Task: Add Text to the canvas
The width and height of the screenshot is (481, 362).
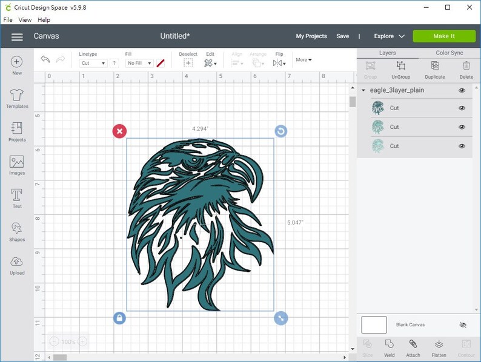Action: tap(17, 199)
